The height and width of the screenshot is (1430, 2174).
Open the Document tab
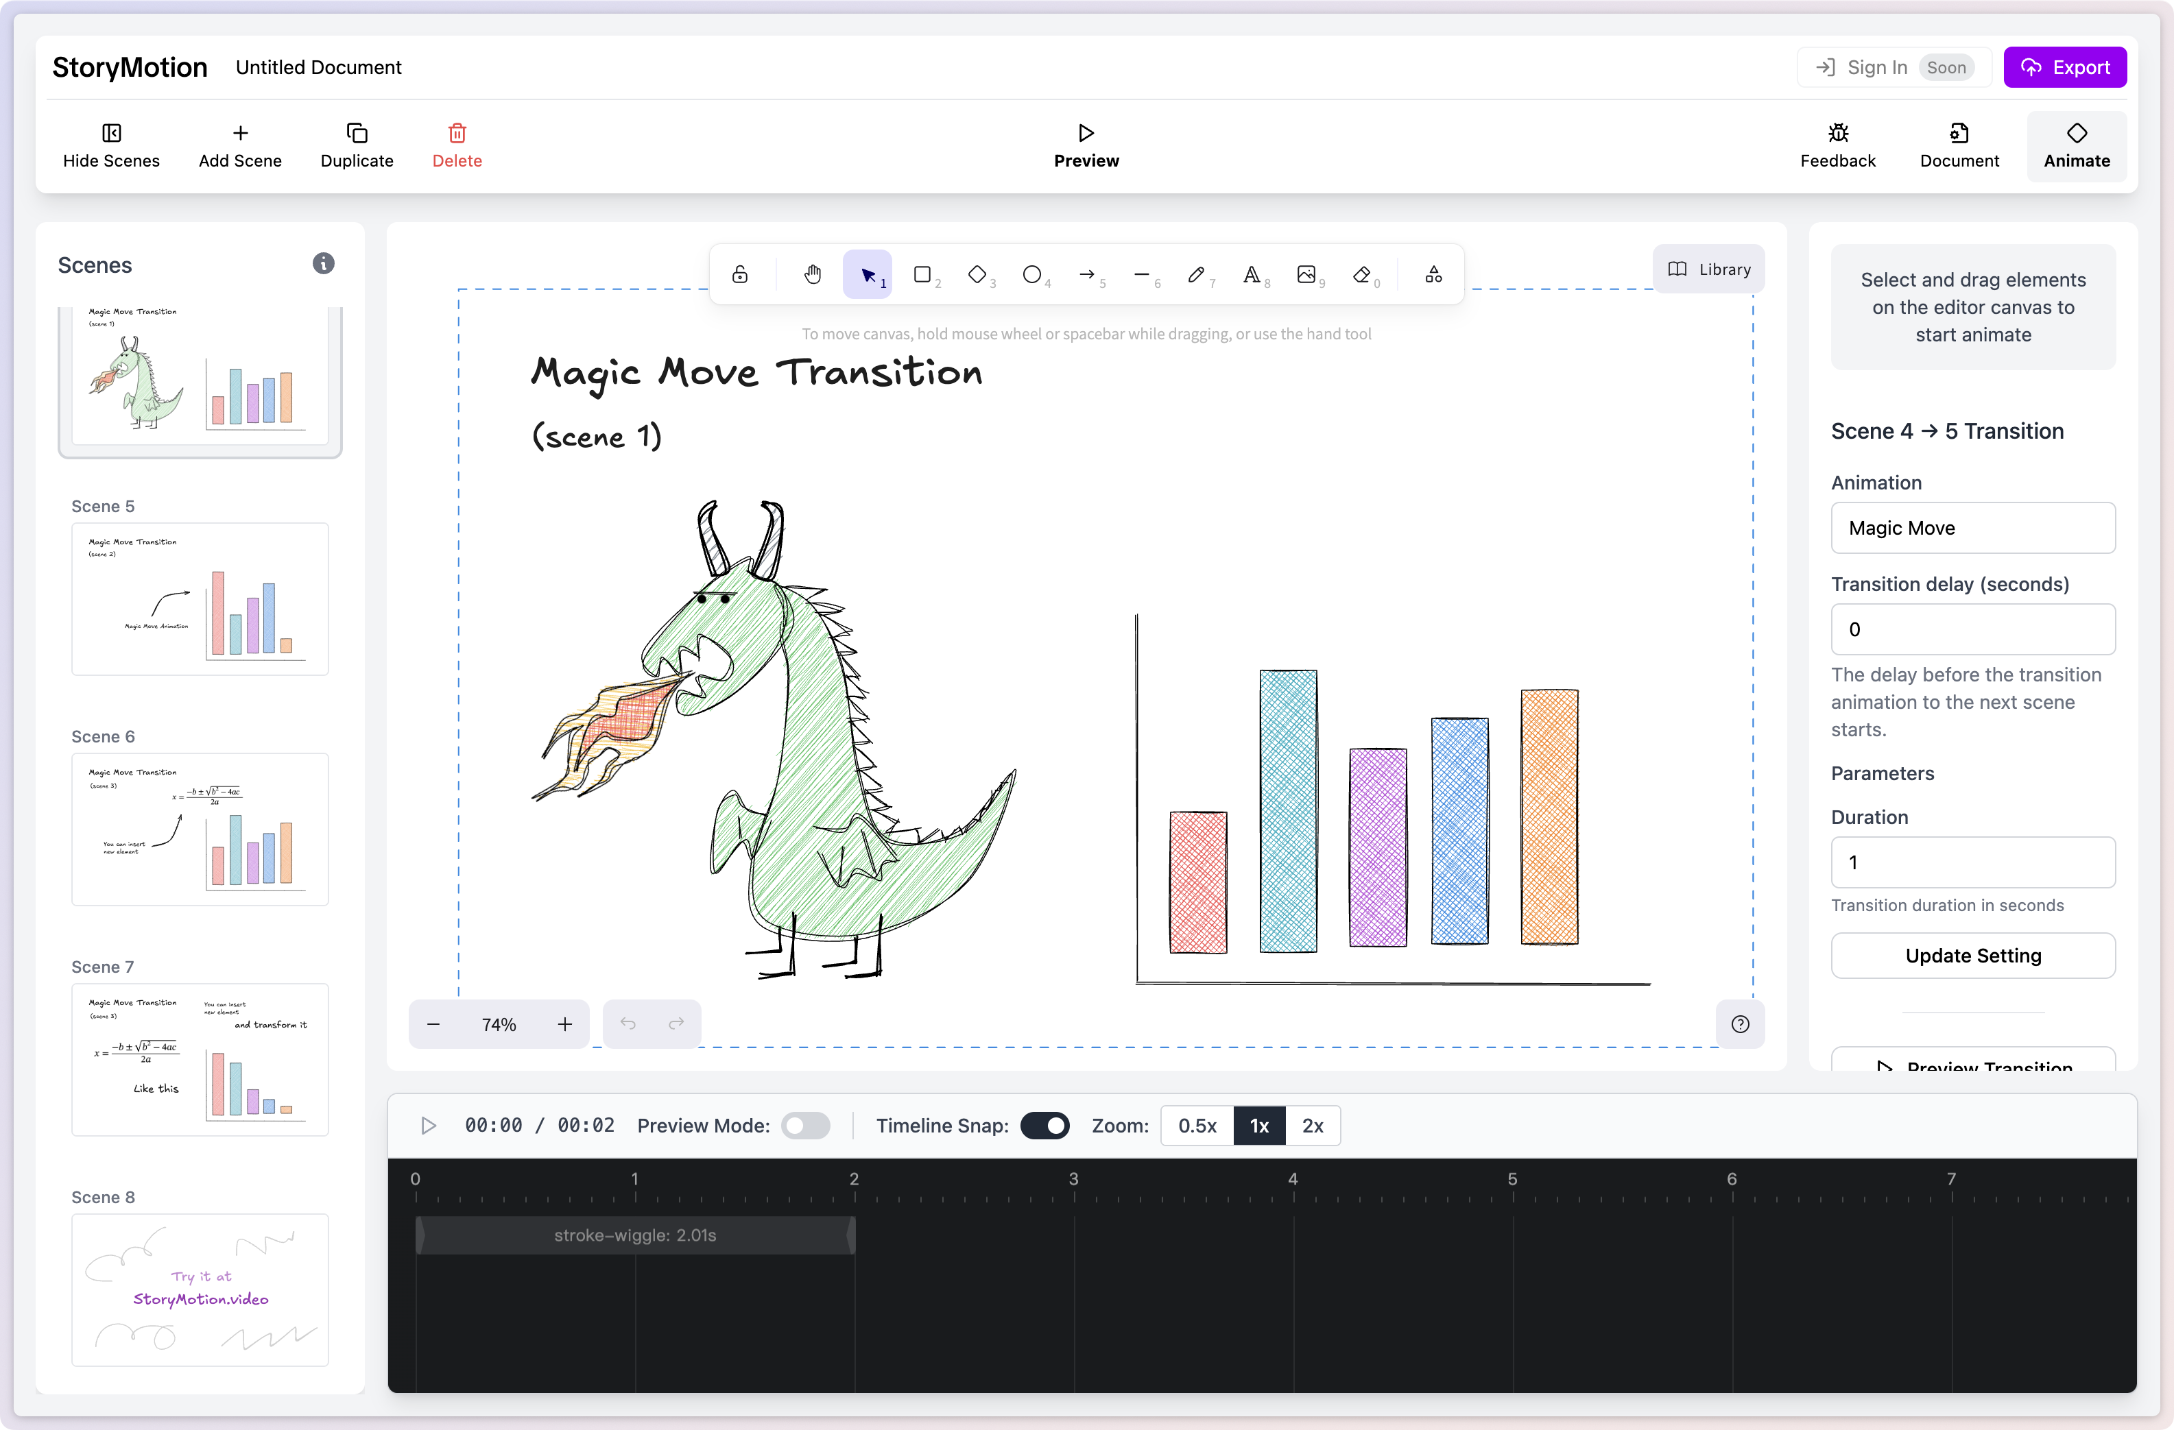tap(1959, 146)
